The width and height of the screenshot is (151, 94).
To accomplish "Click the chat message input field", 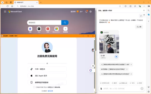I will tap(121, 88).
